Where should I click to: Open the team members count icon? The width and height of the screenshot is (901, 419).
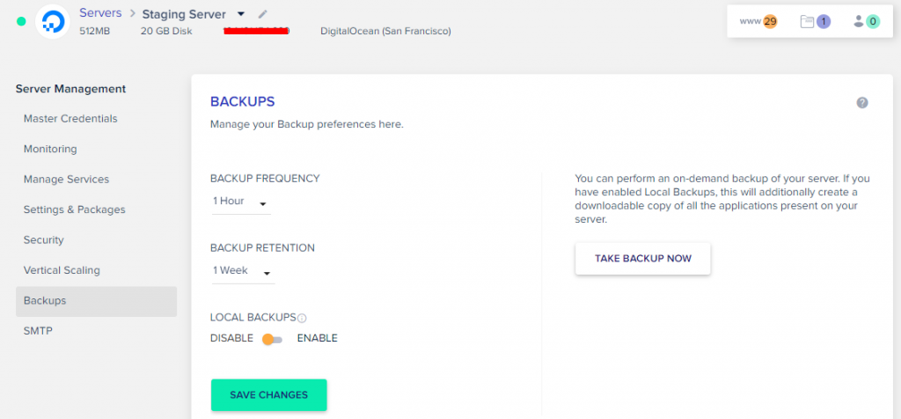(x=866, y=21)
